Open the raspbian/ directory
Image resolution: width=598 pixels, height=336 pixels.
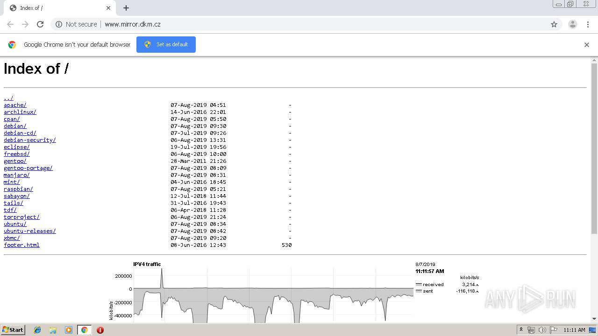point(18,189)
